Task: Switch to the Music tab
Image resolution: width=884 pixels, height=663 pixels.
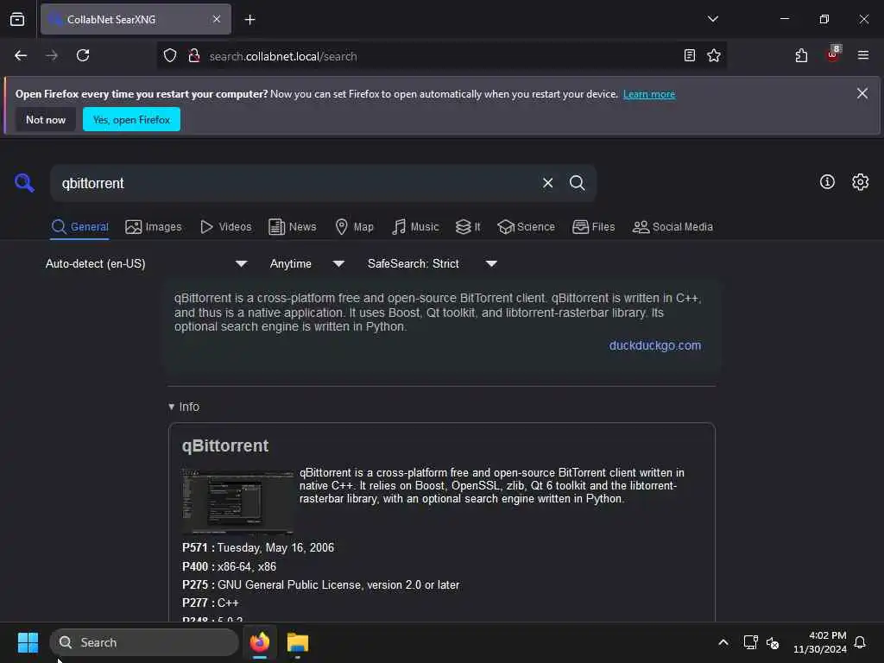Action: tap(415, 227)
